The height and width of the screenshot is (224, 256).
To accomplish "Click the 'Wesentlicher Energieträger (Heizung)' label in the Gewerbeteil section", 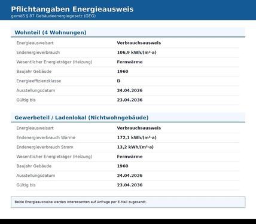I will 54,157.
